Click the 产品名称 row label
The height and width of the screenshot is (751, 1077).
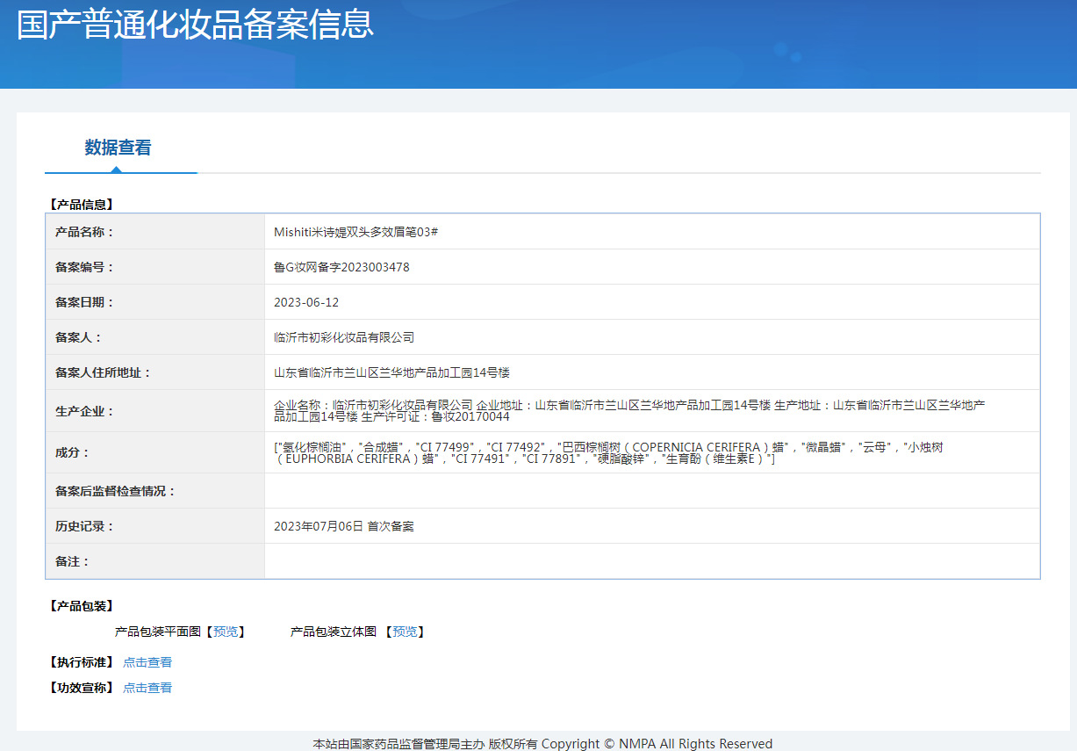84,232
